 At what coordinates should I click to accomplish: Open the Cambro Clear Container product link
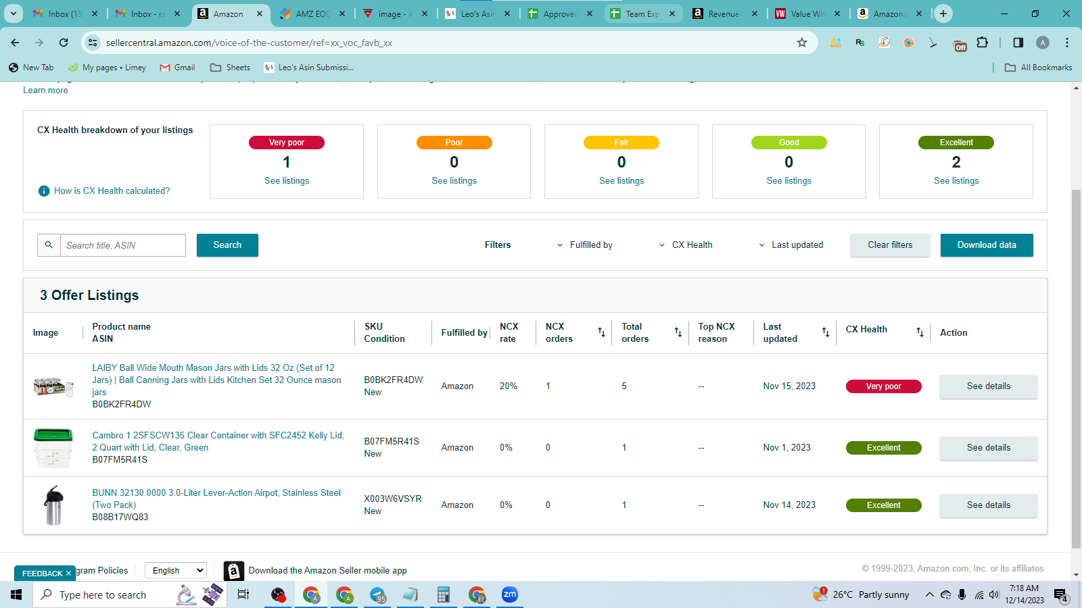[x=218, y=442]
